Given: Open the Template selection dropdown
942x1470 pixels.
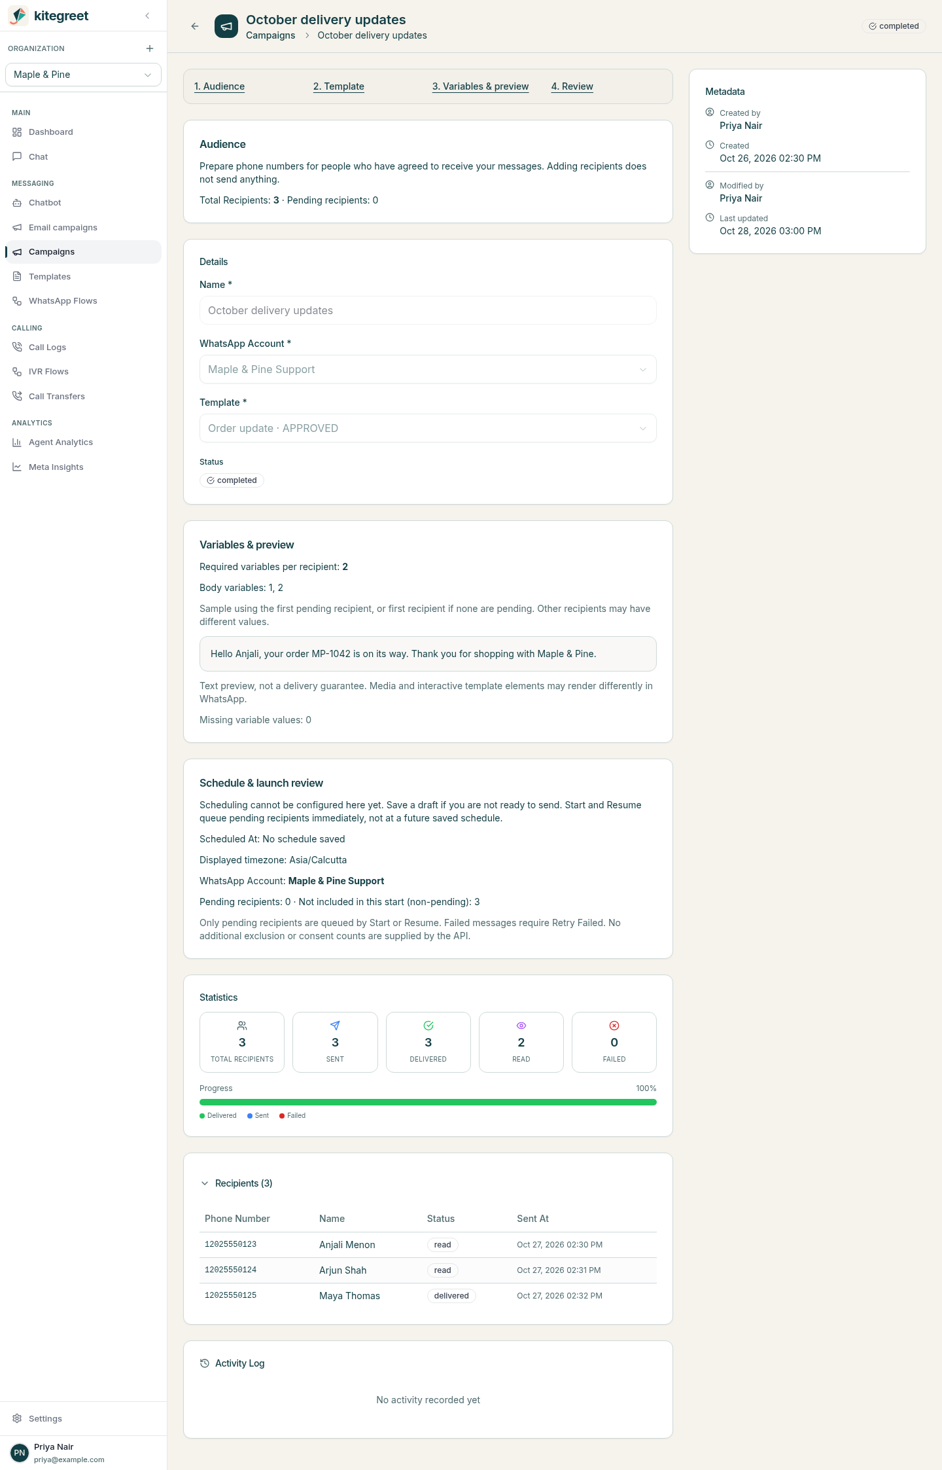Looking at the screenshot, I should 428,428.
